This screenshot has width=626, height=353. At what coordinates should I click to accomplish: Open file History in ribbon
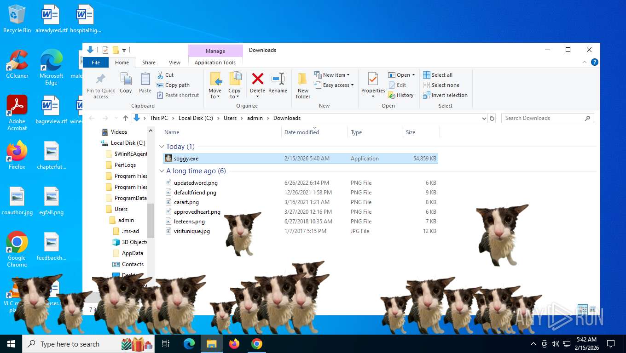(401, 95)
